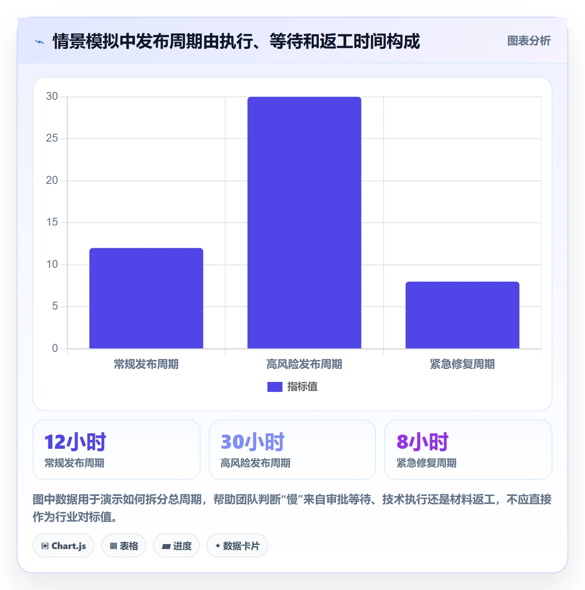Click the 数据卡片 tag chip
This screenshot has width=585, height=590.
[x=237, y=546]
